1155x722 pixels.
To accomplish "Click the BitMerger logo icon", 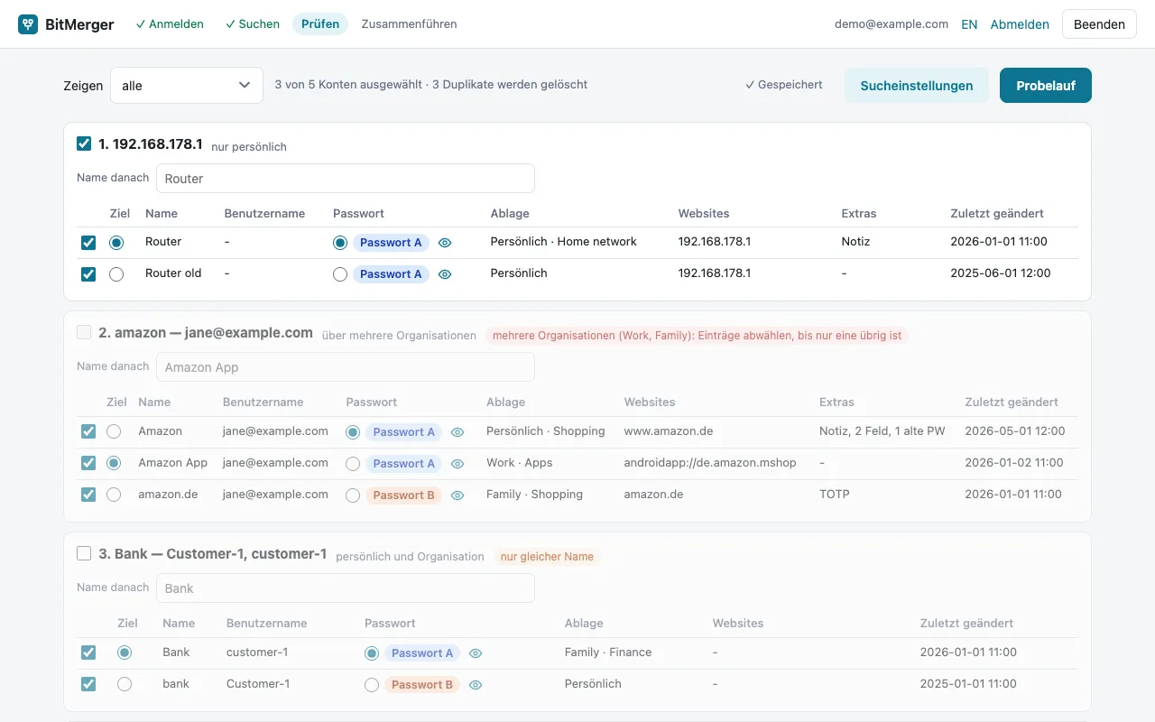I will pyautogui.click(x=28, y=24).
